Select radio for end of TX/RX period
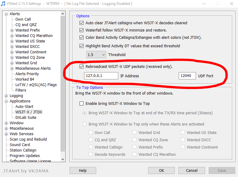The image size is (238, 177). [x=84, y=113]
